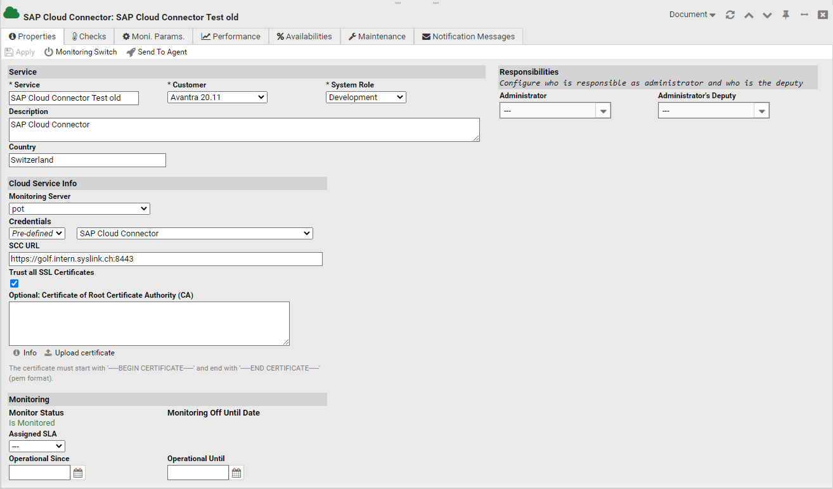The image size is (833, 489).
Task: Open the Maintenance tab
Action: (377, 37)
